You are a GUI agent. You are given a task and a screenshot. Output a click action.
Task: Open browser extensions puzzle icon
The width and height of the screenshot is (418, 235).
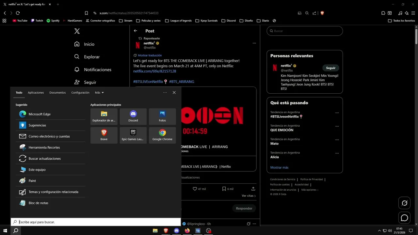[383, 13]
